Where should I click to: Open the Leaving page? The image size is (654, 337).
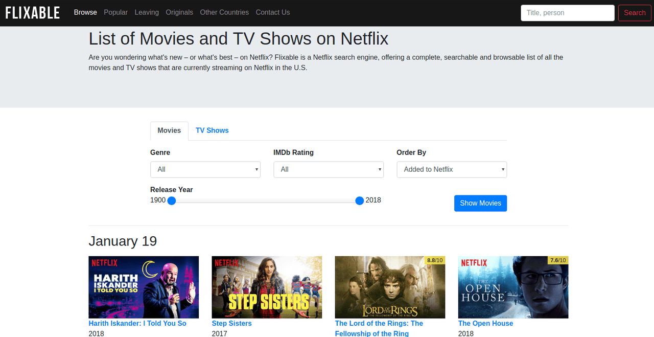(147, 12)
